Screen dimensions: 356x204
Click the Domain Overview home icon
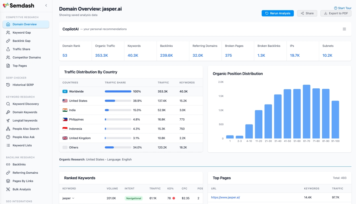[8, 24]
